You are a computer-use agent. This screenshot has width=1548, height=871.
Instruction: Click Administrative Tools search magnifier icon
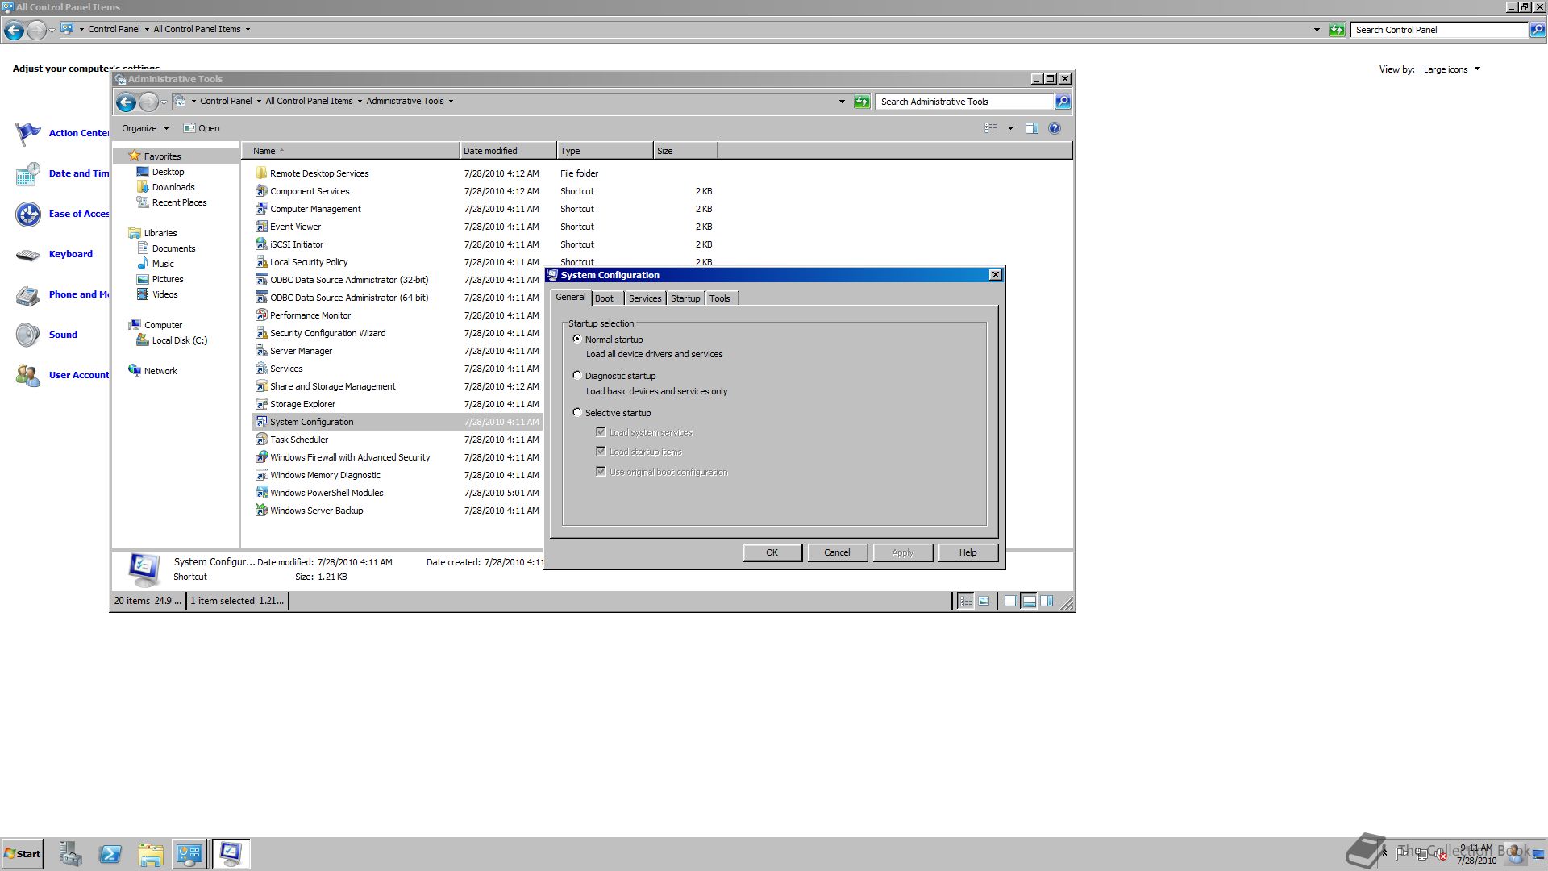[x=1063, y=102]
